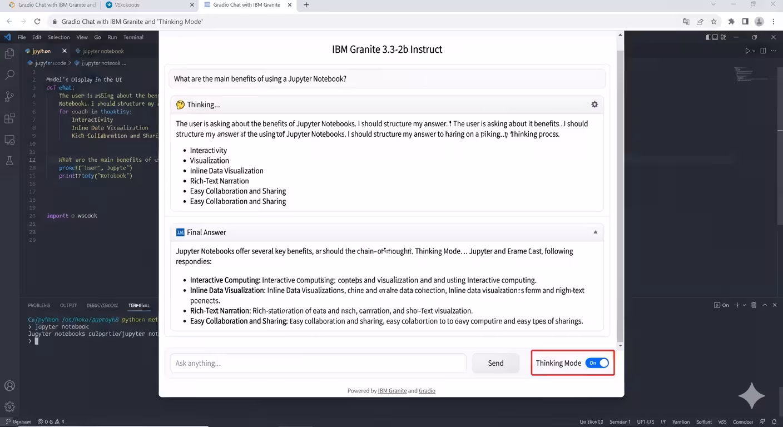
Task: Open the browser extensions puzzle icon
Action: [732, 22]
